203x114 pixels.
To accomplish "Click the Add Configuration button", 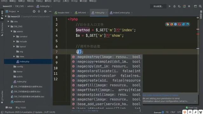I will (x=158, y=6).
